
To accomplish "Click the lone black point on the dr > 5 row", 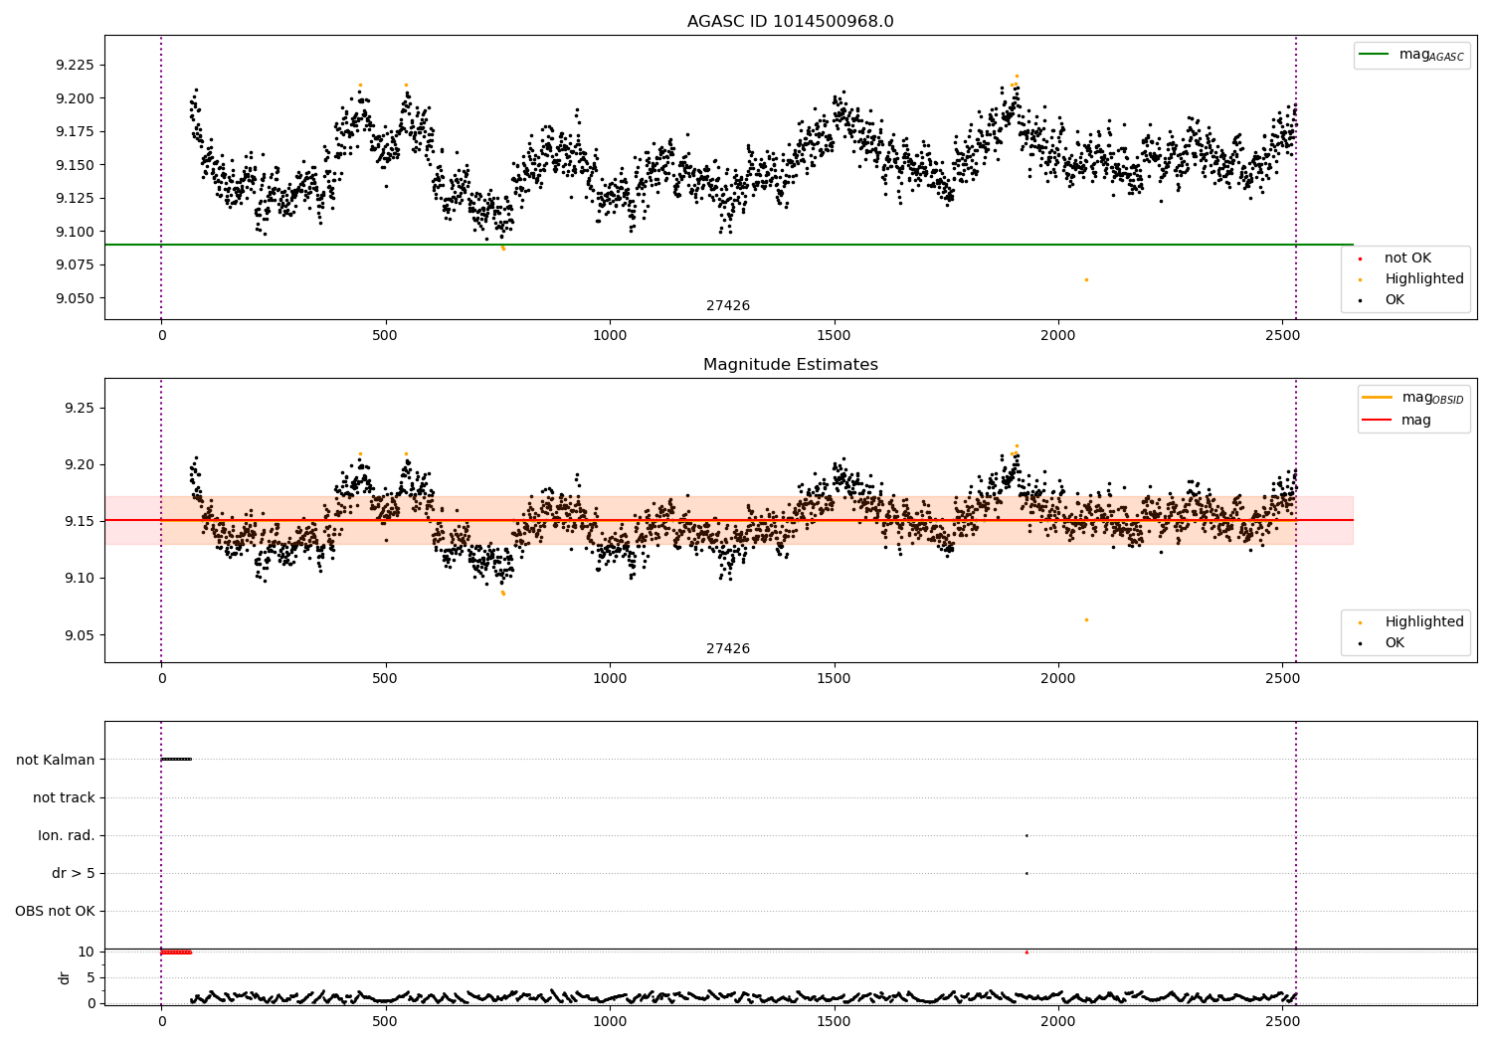I will point(1026,873).
